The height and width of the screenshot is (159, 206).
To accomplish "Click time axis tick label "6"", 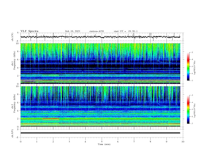I will pyautogui.click(x=118, y=142).
